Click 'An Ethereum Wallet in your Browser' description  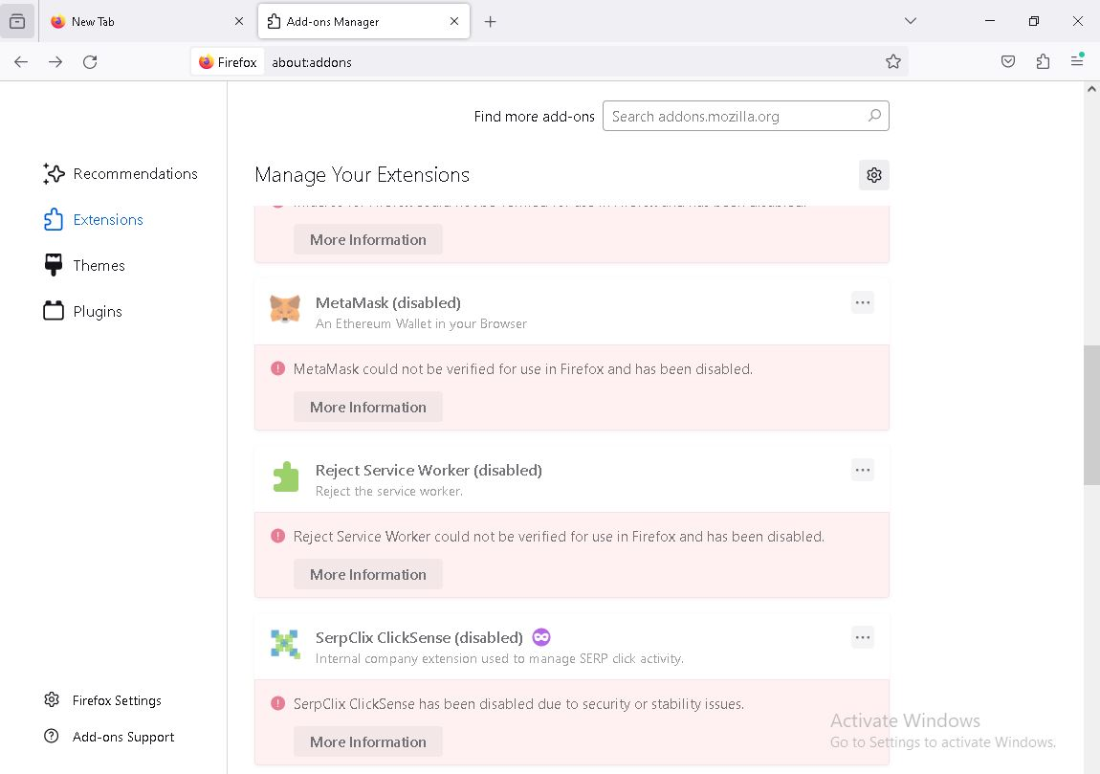[x=421, y=323]
